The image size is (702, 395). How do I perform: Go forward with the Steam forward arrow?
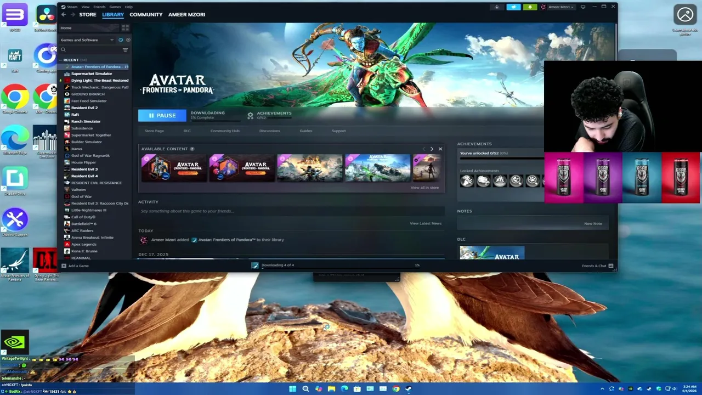coord(72,15)
